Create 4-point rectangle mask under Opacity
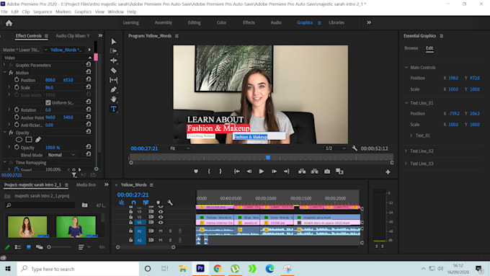The height and width of the screenshot is (276, 490). click(x=29, y=140)
